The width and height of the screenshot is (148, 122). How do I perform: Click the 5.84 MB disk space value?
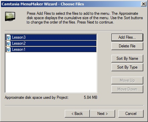[91, 97]
